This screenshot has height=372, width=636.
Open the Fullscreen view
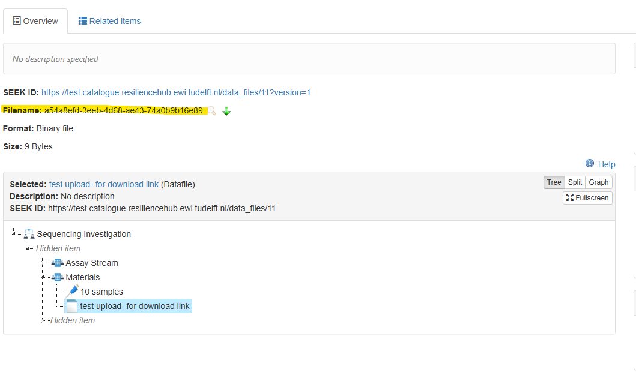click(x=587, y=198)
